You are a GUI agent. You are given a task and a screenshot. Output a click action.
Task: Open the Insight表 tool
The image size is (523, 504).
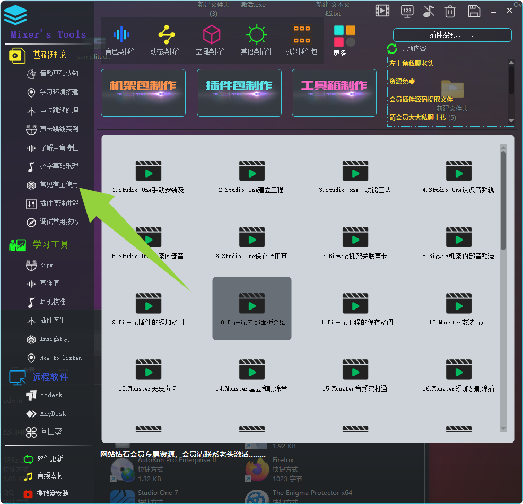click(48, 339)
